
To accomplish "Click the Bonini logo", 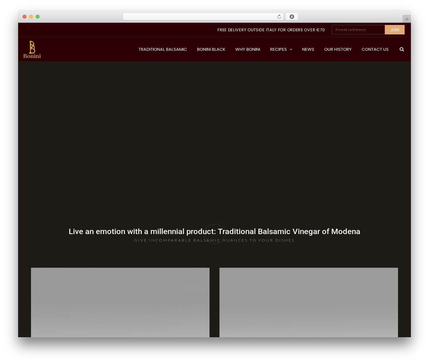I will pyautogui.click(x=32, y=49).
